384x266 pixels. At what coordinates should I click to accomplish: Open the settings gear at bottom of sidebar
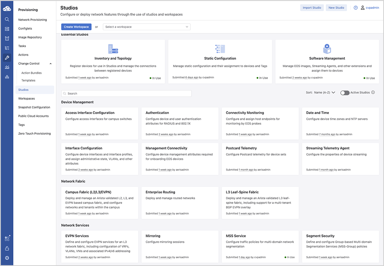click(x=7, y=258)
